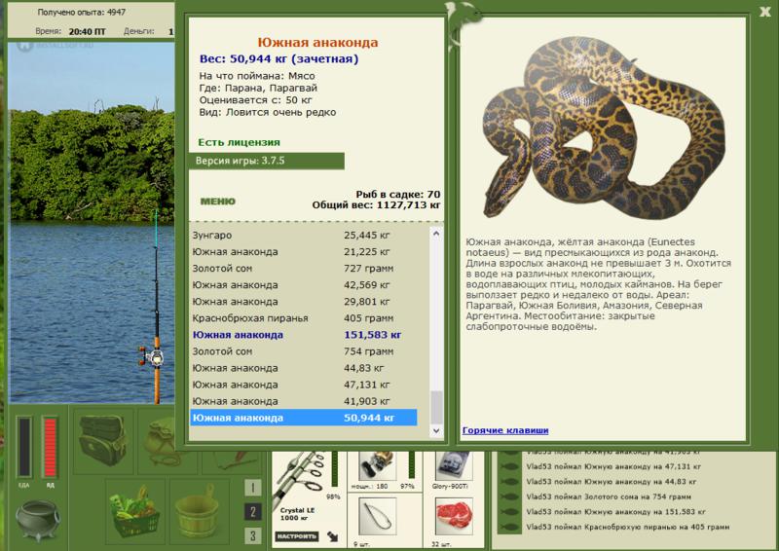The image size is (779, 551).
Task: Select the Glory-900Ti fishing line slot
Action: pos(453,465)
